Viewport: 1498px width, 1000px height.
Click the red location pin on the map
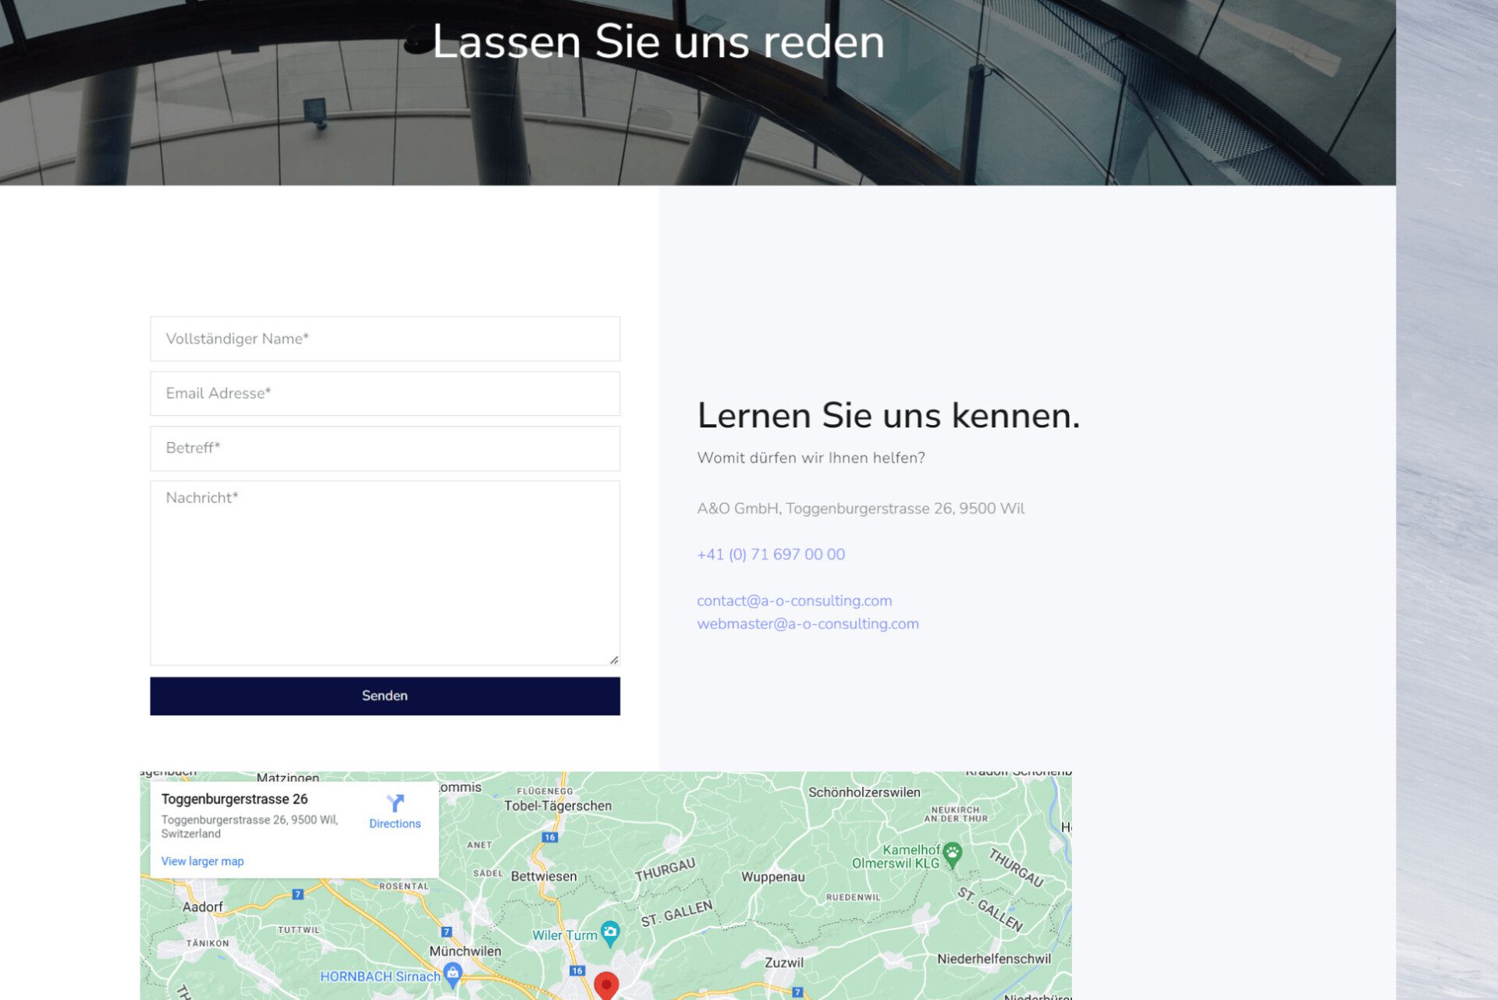[606, 985]
